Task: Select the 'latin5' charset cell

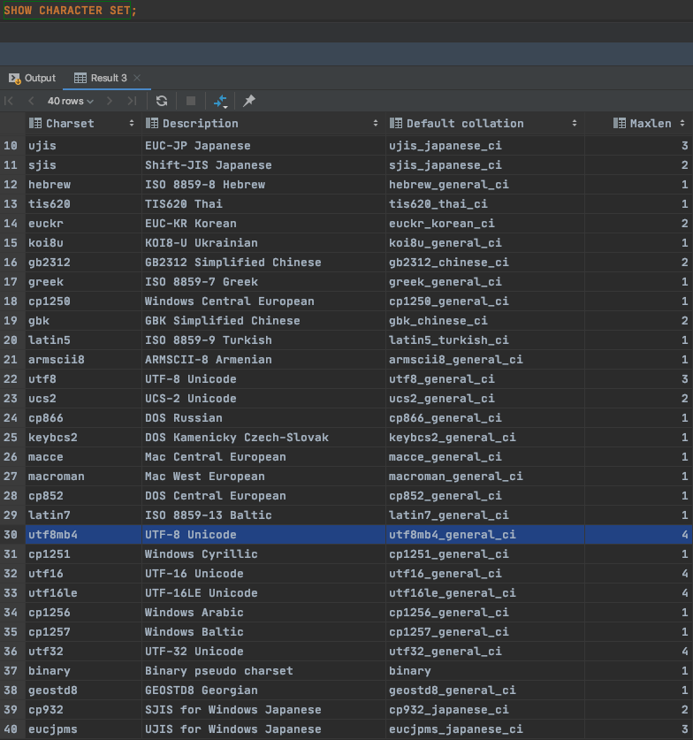Action: (83, 340)
